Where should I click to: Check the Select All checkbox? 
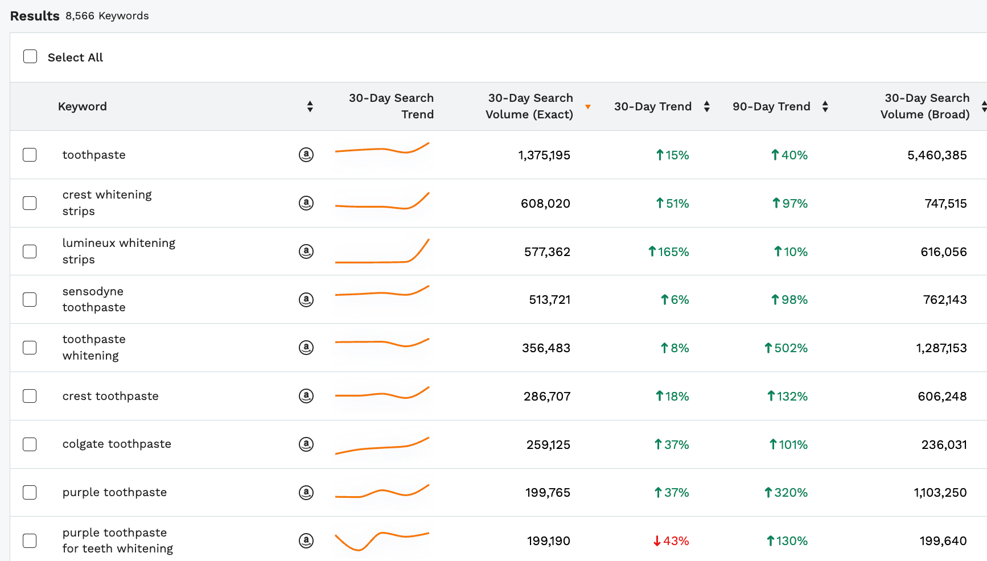tap(30, 56)
